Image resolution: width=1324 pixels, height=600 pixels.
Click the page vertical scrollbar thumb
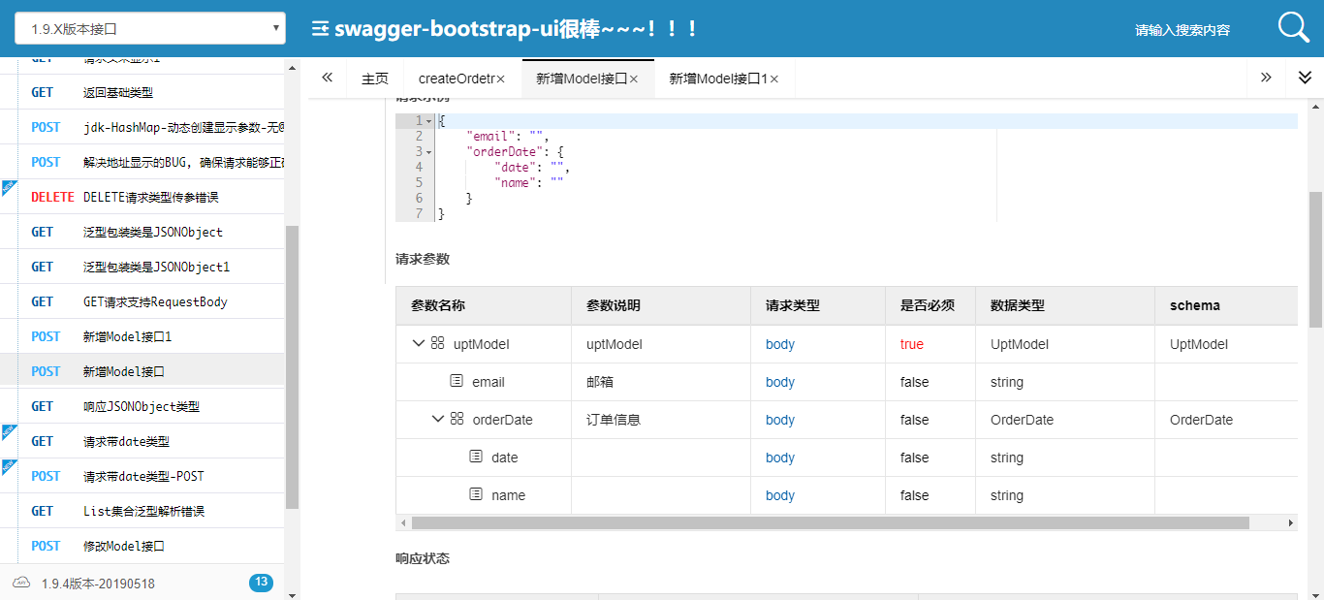1315,259
